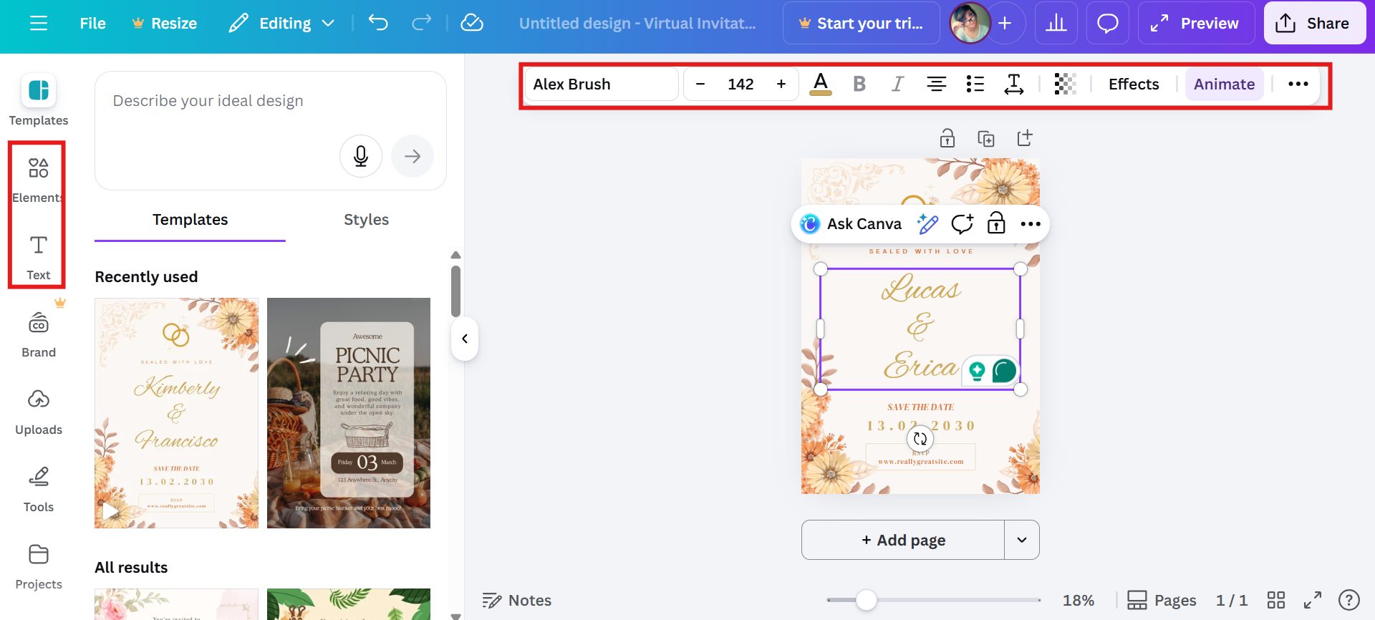Open the Tools sidebar panel
This screenshot has height=620, width=1375.
tap(39, 490)
